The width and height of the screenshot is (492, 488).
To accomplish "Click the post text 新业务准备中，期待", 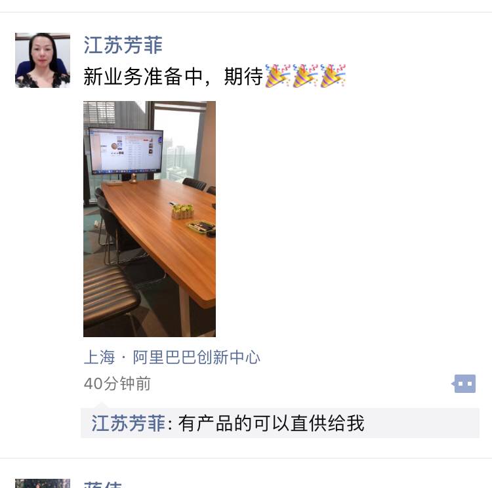I will (x=173, y=76).
